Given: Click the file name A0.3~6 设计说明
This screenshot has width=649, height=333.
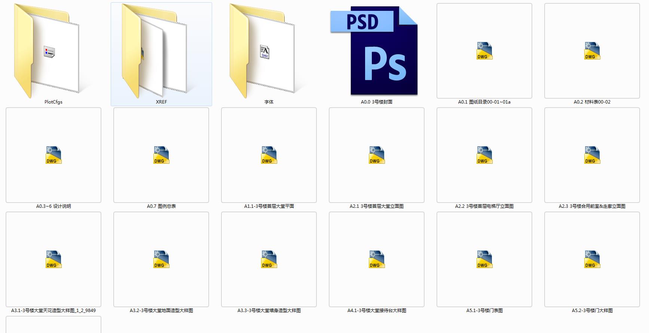Looking at the screenshot, I should pyautogui.click(x=53, y=206).
